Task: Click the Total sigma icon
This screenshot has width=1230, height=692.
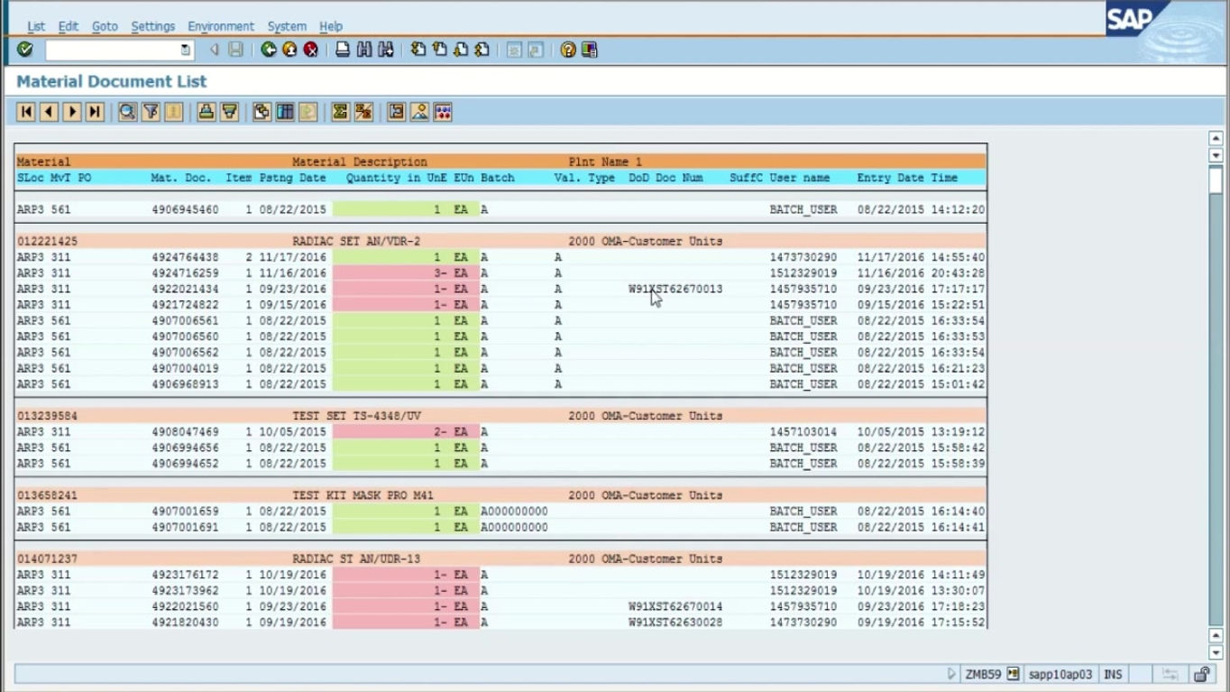Action: click(340, 112)
